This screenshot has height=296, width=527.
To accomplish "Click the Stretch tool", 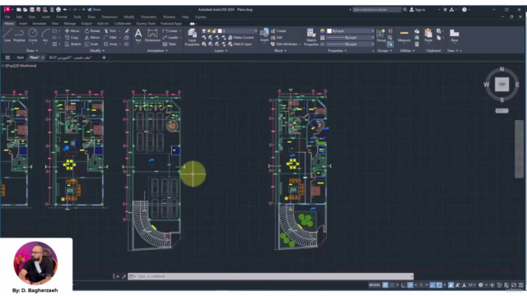I will (73, 44).
